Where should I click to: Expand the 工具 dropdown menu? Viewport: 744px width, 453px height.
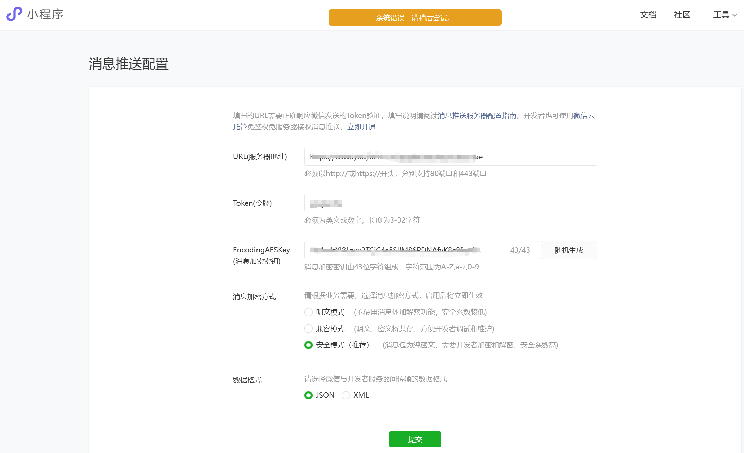(725, 15)
